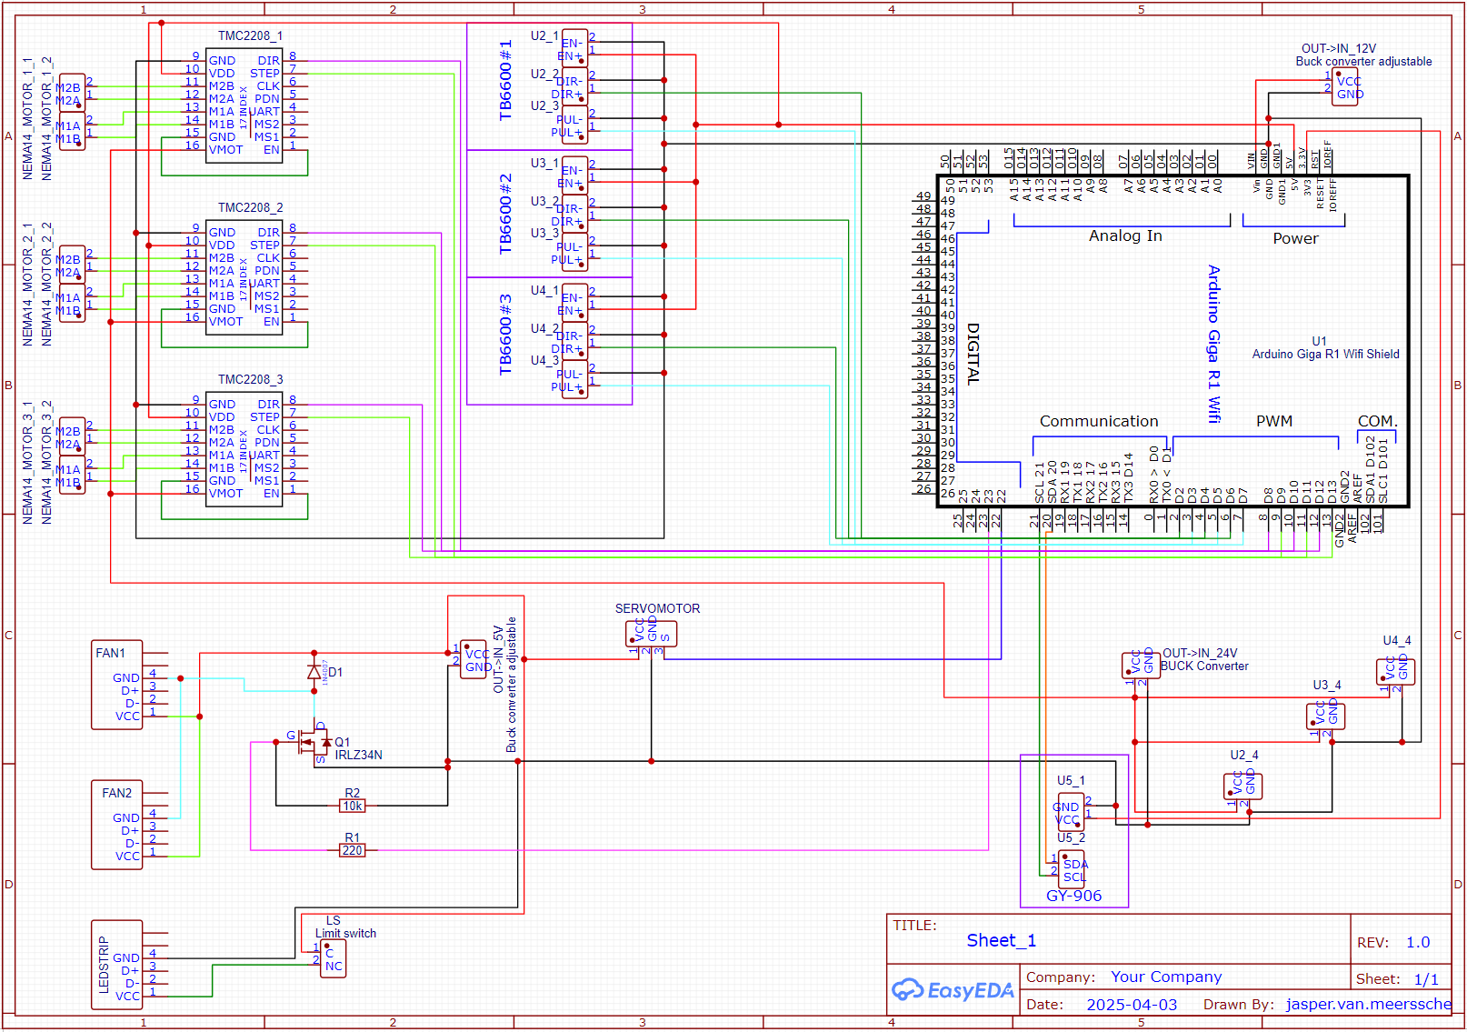Select the IRLZ34N part name
This screenshot has height=1032, width=1467.
point(358,755)
